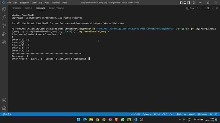Toggle the bottom panel layout
The width and height of the screenshot is (220, 123).
185,3
